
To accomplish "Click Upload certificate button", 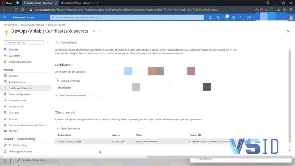I will point(68,81).
